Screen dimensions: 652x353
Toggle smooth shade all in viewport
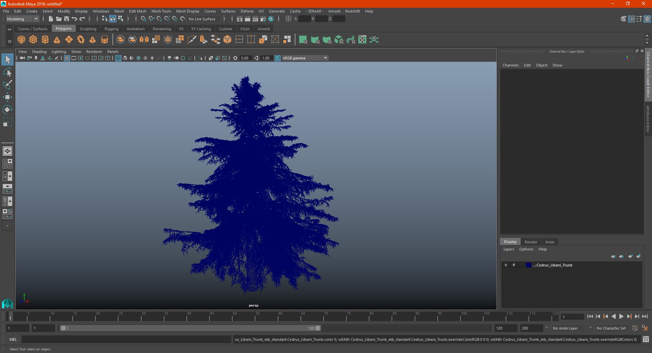pyautogui.click(x=125, y=58)
